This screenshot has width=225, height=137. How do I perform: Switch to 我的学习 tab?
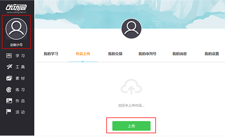[x=51, y=54]
